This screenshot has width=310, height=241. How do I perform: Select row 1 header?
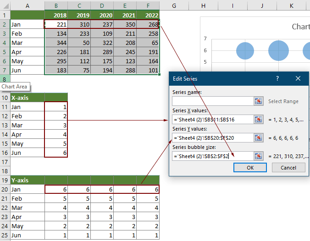5,15
